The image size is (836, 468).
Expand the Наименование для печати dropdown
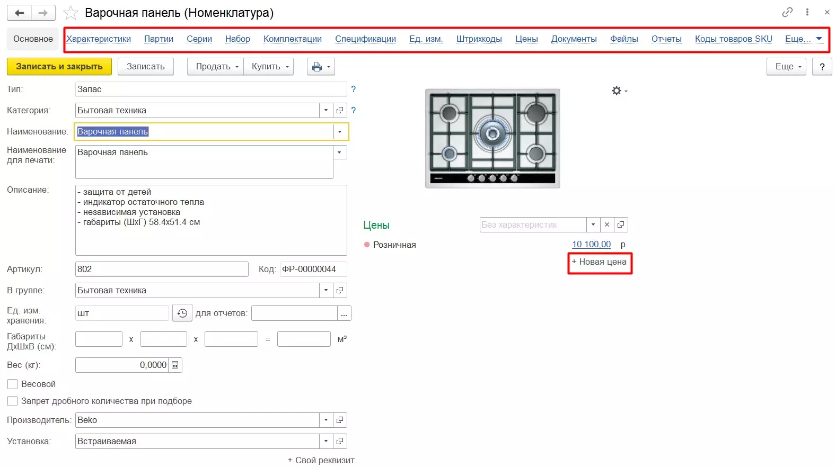340,152
